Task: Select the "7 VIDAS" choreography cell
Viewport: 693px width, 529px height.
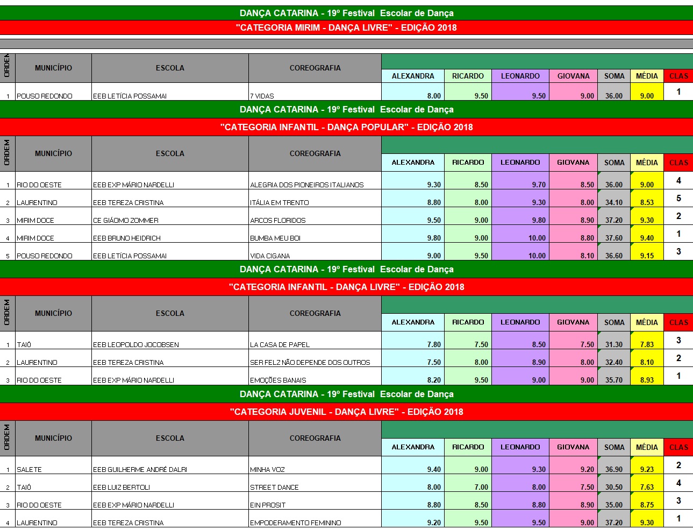Action: tap(315, 93)
